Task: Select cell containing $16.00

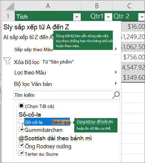Action: pos(133,27)
